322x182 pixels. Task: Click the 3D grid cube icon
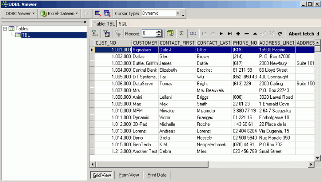pos(170,33)
